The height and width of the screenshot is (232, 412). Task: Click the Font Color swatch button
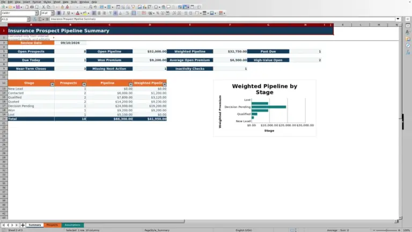click(77, 13)
